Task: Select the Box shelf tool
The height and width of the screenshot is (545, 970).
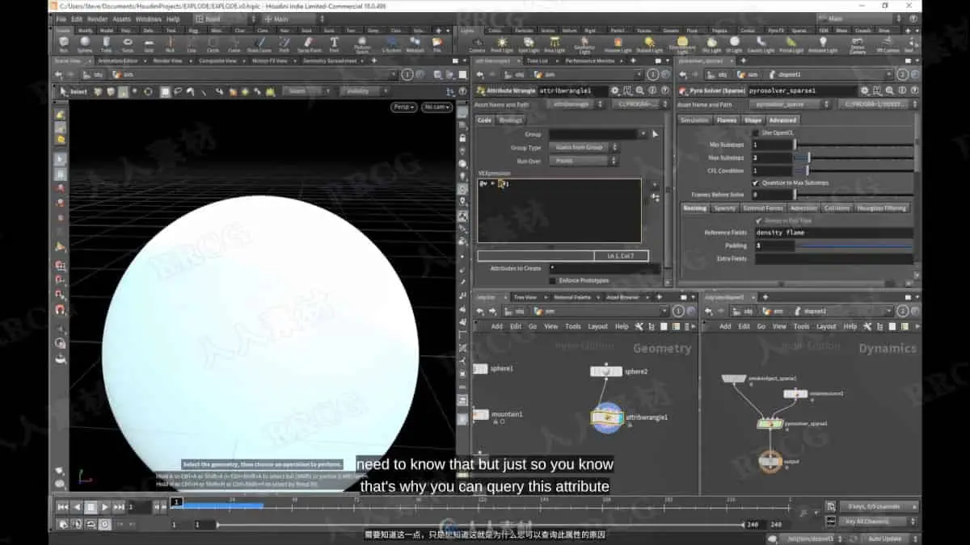Action: [x=64, y=44]
